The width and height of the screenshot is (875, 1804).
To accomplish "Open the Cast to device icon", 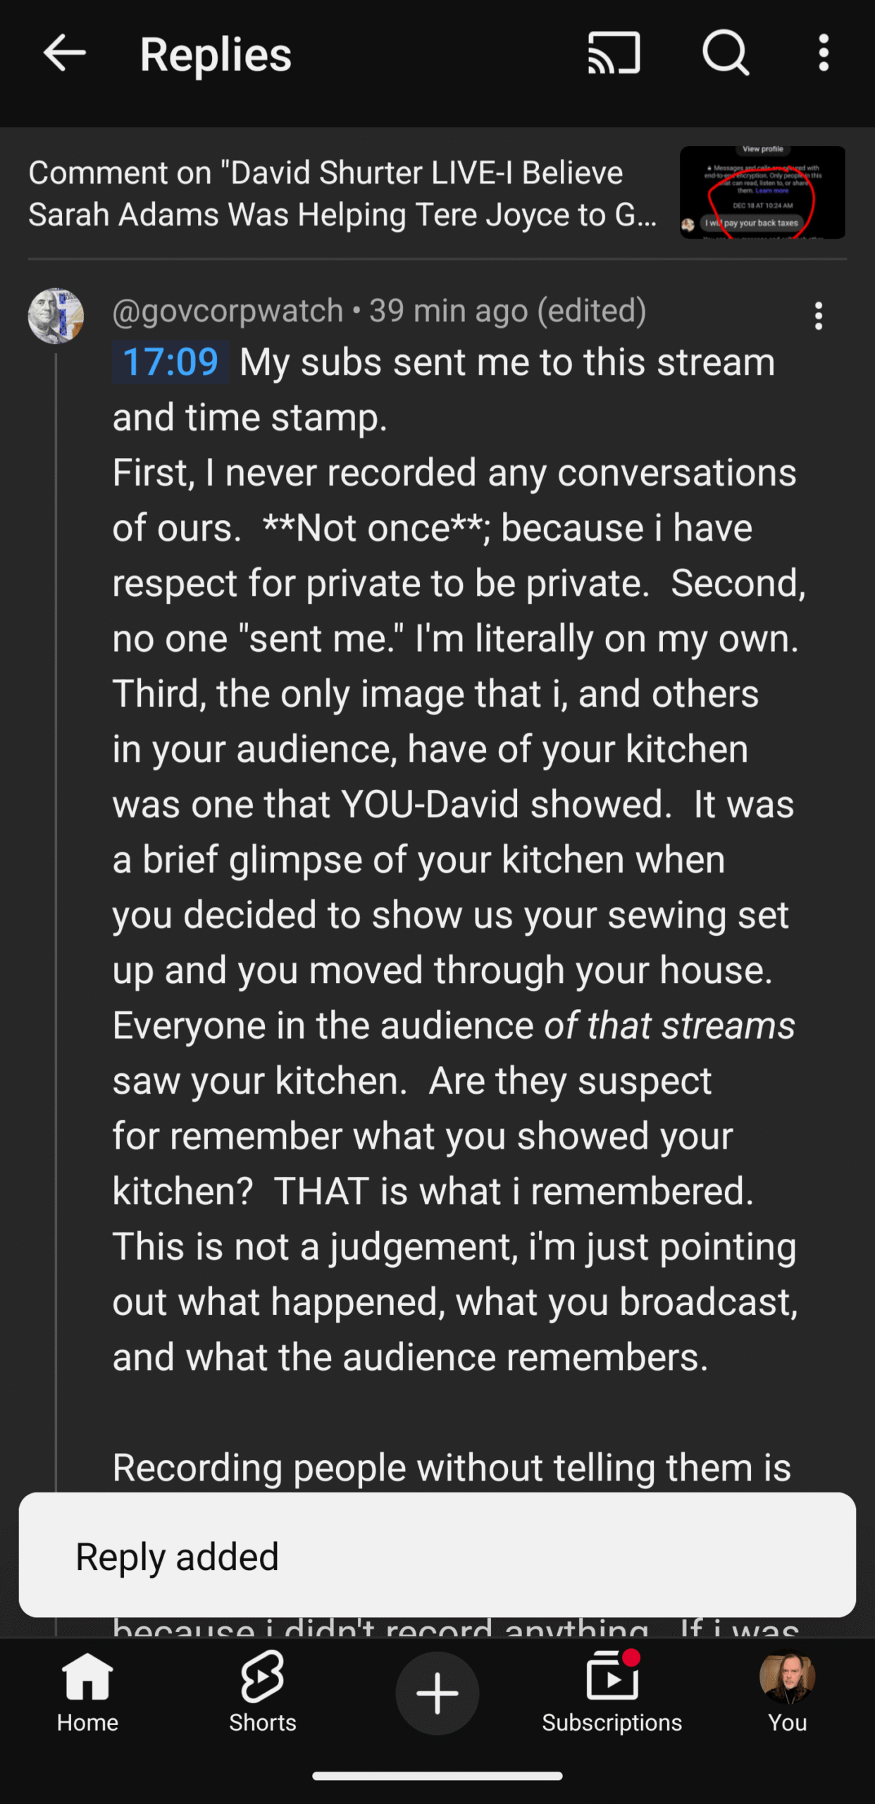I will tap(614, 54).
